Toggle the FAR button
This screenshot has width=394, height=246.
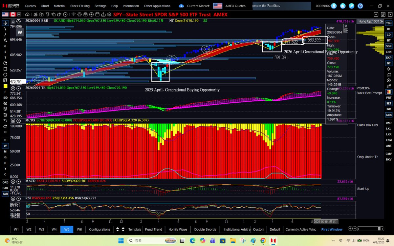[5, 194]
